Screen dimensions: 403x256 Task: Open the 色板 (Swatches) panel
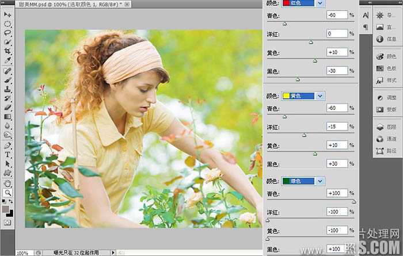[386, 68]
